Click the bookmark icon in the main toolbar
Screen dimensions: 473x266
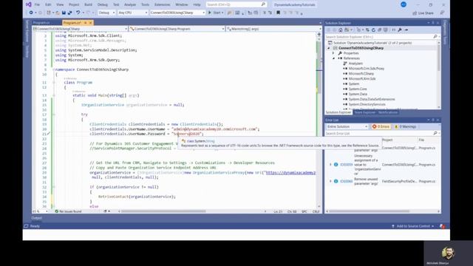click(278, 13)
